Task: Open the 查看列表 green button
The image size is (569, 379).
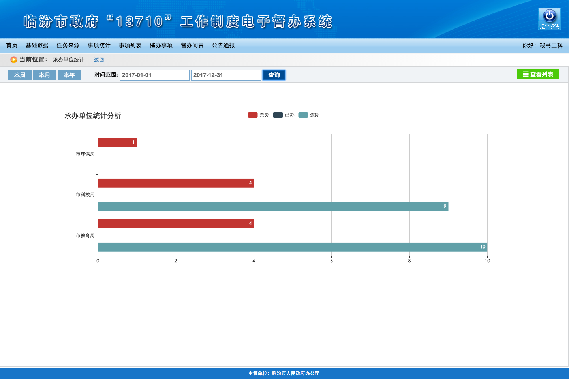Action: pos(538,74)
